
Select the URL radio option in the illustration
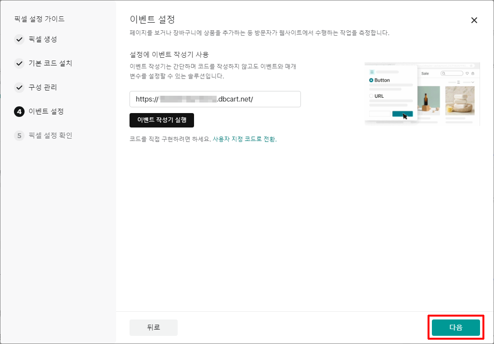[371, 96]
